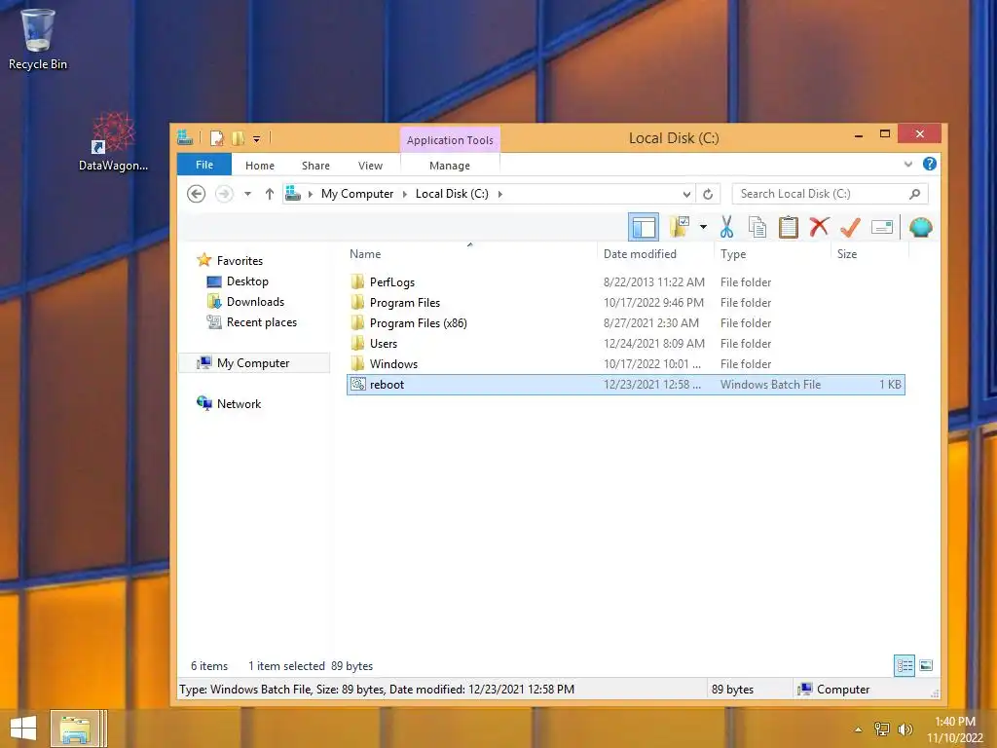This screenshot has width=997, height=748.
Task: Select Recent places in navigation pane
Action: pos(261,321)
